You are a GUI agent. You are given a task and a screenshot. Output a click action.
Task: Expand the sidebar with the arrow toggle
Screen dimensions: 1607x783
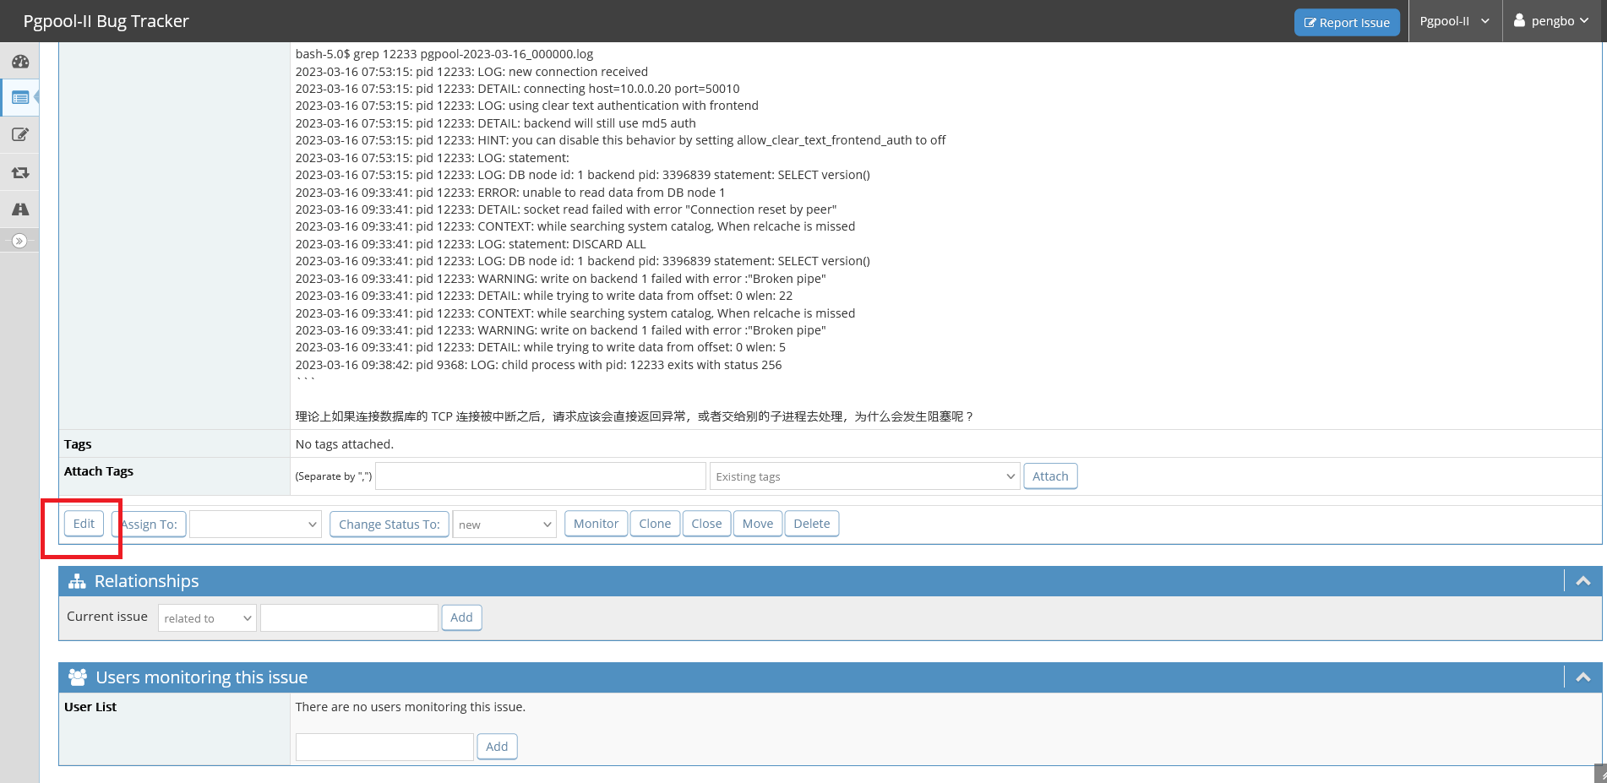(x=19, y=242)
